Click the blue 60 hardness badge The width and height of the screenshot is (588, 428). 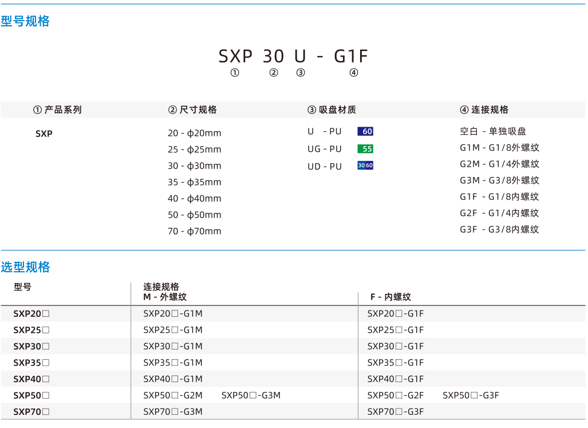[x=365, y=131]
